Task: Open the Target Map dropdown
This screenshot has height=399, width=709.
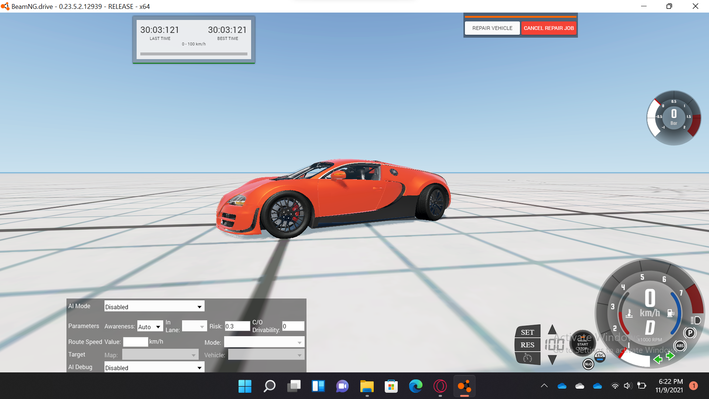Action: [x=160, y=355]
